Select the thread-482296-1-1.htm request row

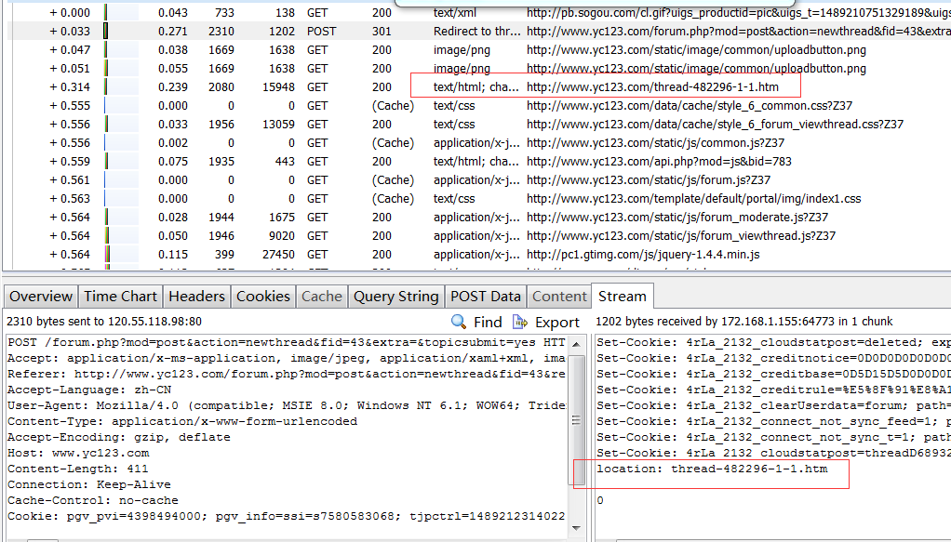click(x=651, y=87)
